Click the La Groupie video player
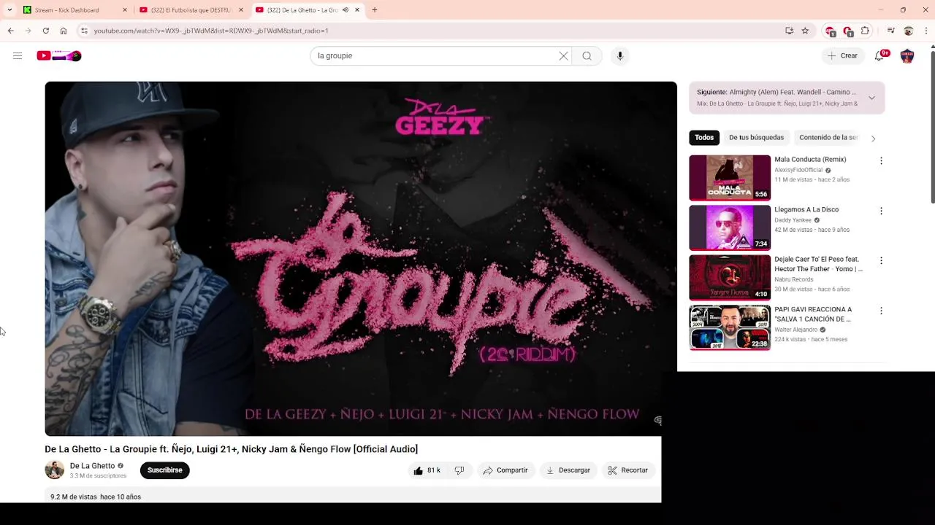The image size is (935, 525). [x=361, y=258]
